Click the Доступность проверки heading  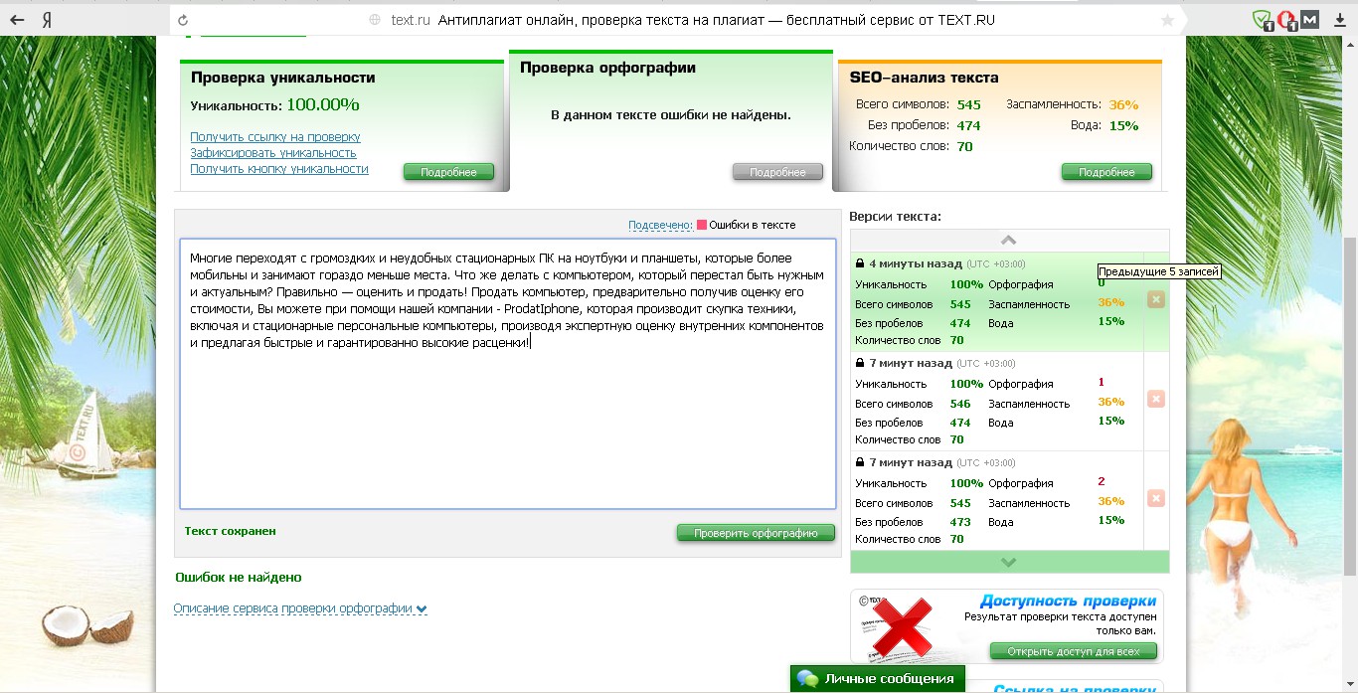tap(1068, 601)
